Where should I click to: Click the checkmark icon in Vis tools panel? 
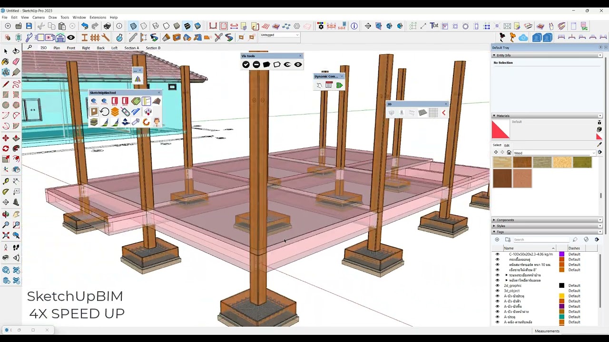246,65
